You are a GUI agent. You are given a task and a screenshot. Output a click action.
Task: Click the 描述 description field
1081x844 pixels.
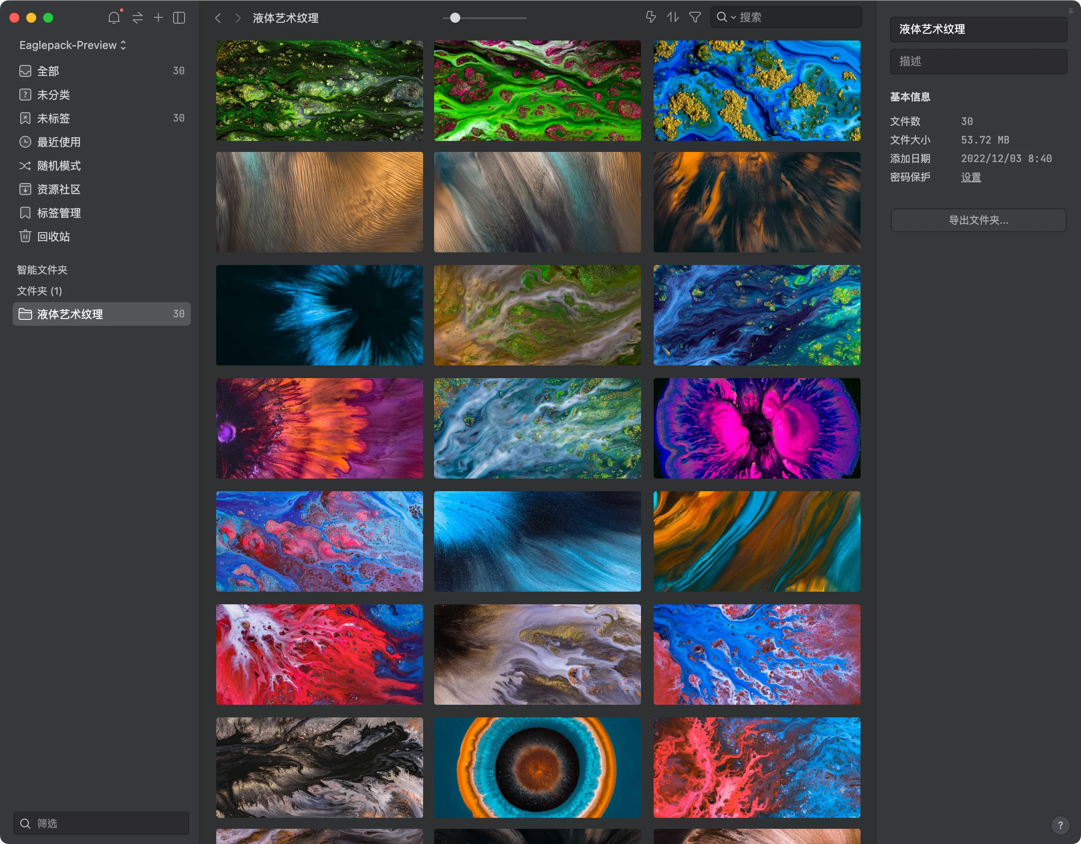point(978,61)
